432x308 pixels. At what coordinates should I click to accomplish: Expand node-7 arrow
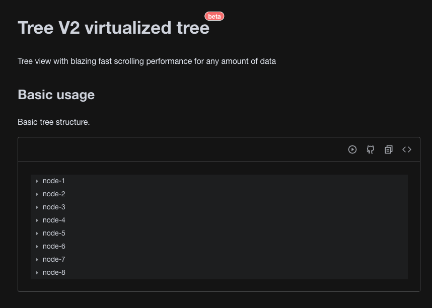37,260
